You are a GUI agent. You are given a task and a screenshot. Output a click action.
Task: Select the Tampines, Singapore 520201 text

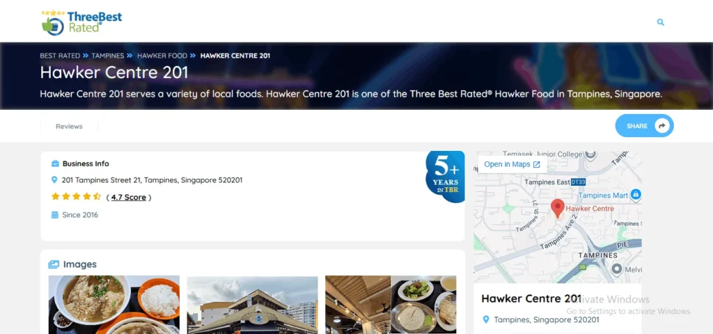pyautogui.click(x=547, y=320)
